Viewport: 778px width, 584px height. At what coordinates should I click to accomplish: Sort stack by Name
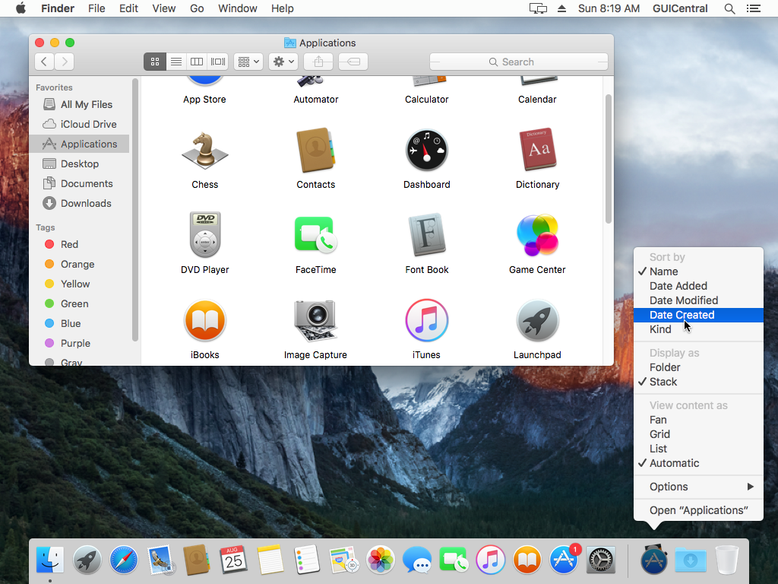click(698, 271)
